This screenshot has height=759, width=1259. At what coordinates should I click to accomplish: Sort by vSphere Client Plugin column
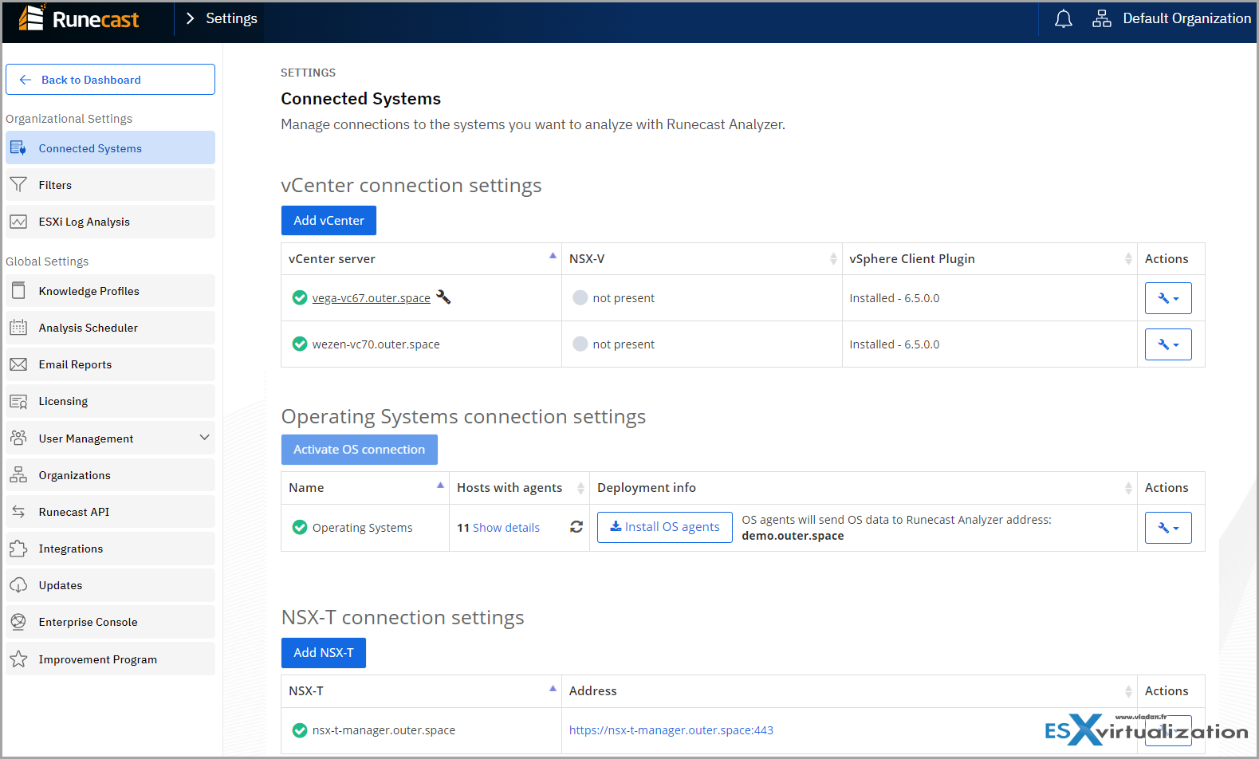[x=989, y=259]
